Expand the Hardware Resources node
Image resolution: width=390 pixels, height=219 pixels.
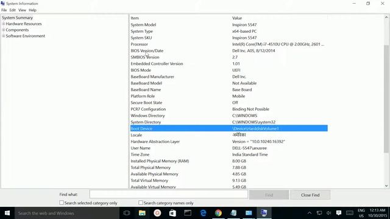pyautogui.click(x=4, y=24)
